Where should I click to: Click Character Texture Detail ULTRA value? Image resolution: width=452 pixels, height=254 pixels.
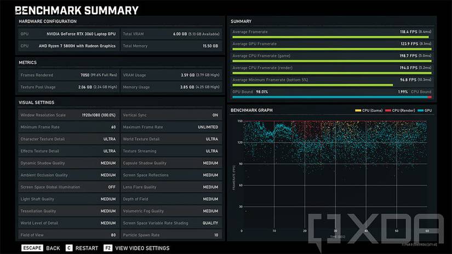110,139
